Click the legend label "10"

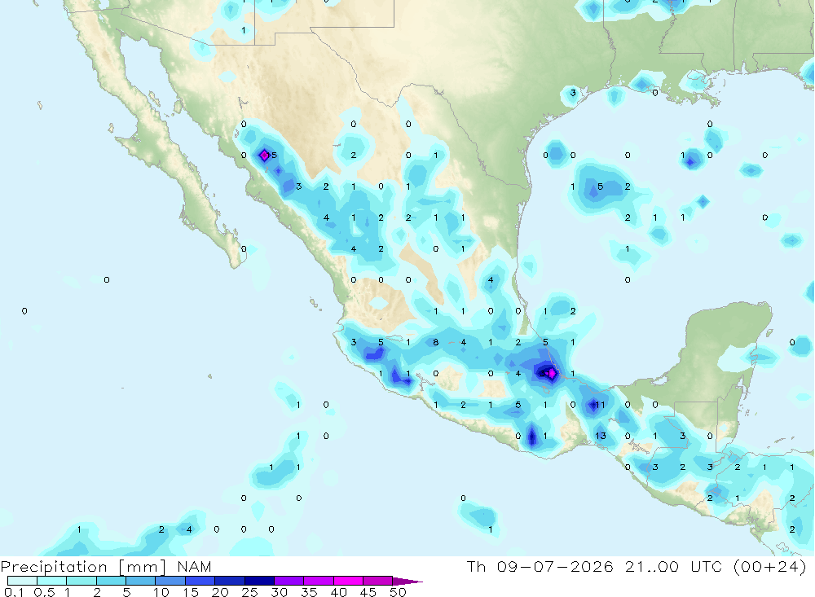(161, 592)
